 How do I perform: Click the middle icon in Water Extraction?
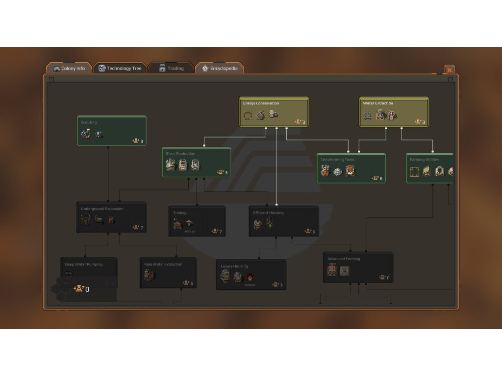pyautogui.click(x=380, y=115)
